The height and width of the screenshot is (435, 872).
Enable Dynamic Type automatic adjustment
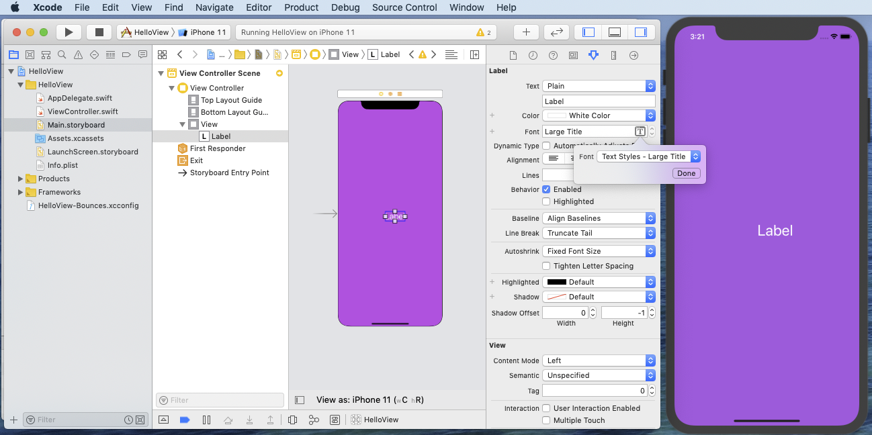(546, 146)
